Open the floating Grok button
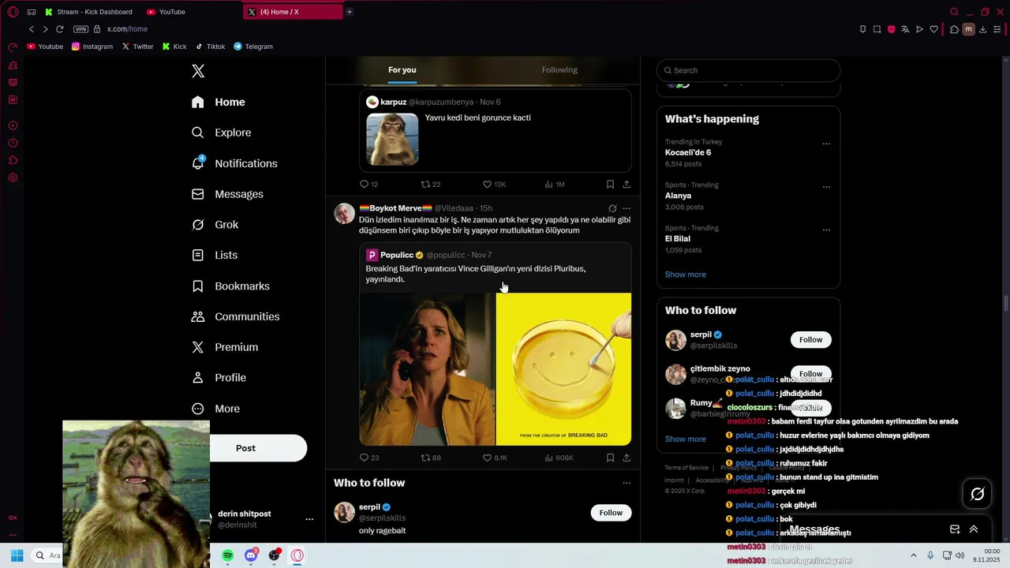The height and width of the screenshot is (568, 1010). click(977, 494)
